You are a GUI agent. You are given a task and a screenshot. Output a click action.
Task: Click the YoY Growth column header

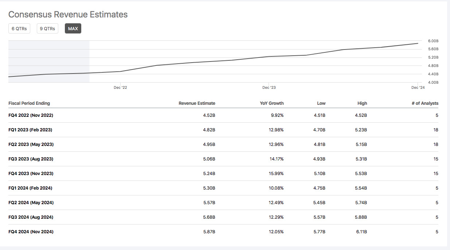[x=271, y=103]
